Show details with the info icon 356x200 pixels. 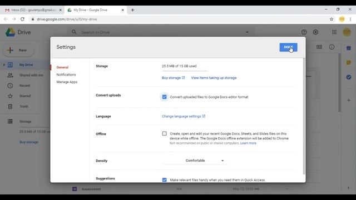[332, 47]
